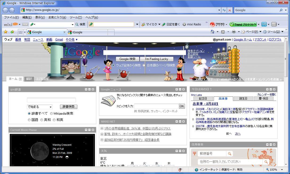The height and width of the screenshot is (174, 290).
Task: Select 日本語のページを検索 radio button
Action: click(144, 65)
